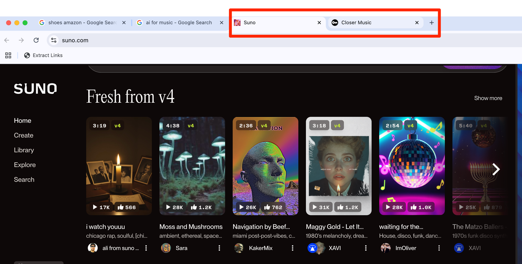
Task: Open Moss and Mushrooms song title
Action: [191, 227]
